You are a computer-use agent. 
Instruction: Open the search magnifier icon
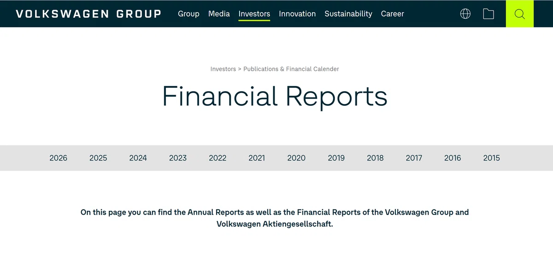pos(520,14)
